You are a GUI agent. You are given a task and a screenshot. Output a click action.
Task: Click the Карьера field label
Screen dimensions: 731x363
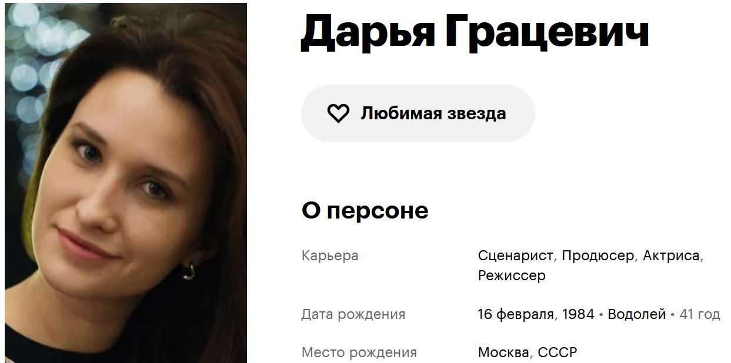click(330, 256)
